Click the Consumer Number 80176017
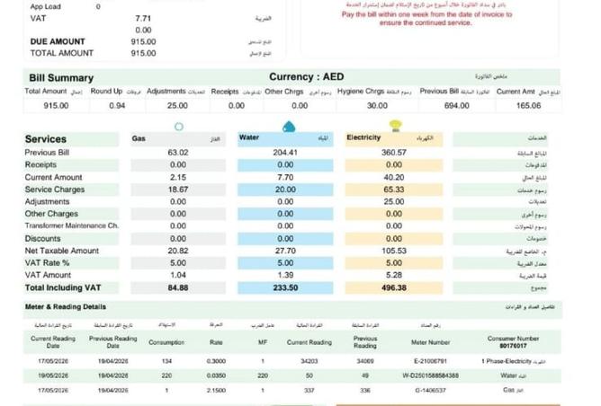601x406 pixels. [513, 346]
